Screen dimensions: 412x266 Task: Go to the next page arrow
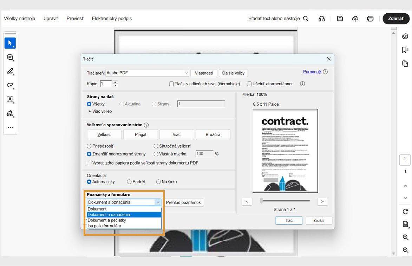(405, 198)
